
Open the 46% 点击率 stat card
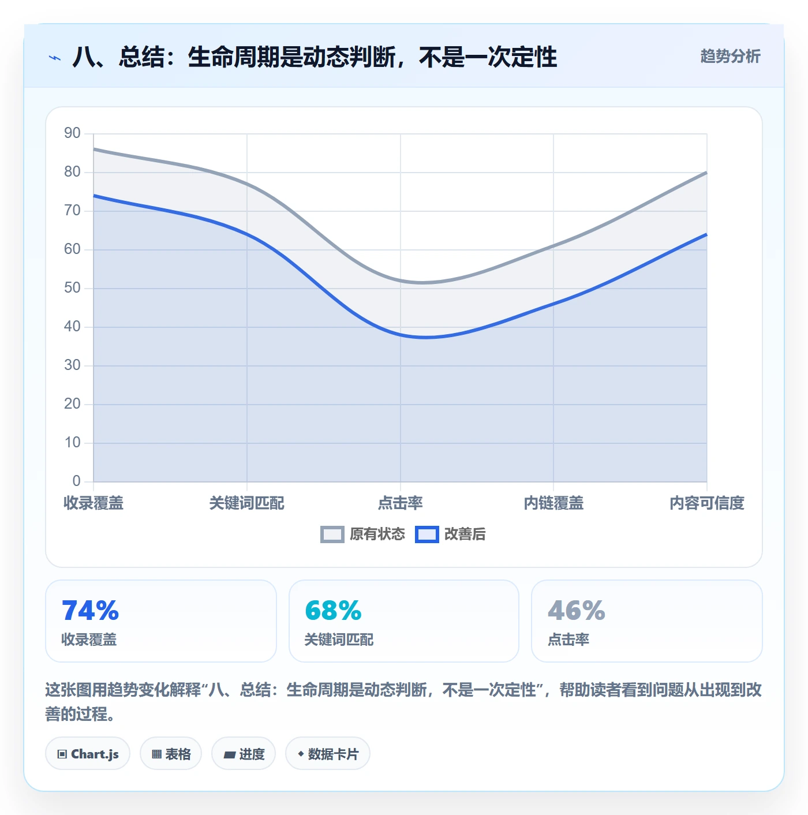pos(647,621)
